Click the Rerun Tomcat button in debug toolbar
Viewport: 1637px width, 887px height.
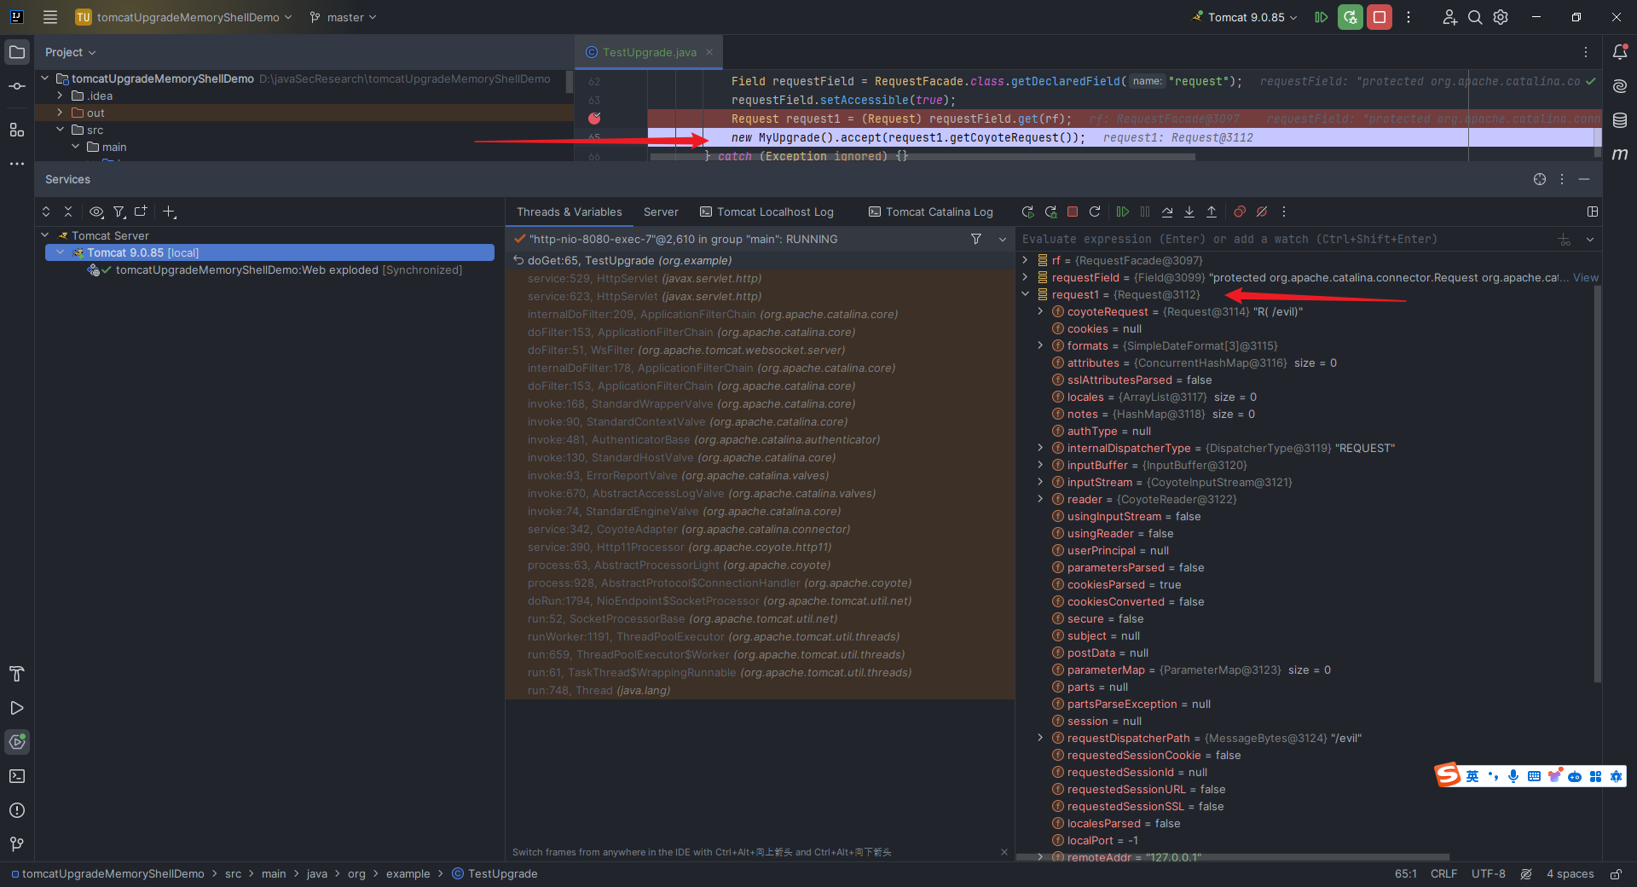1028,212
